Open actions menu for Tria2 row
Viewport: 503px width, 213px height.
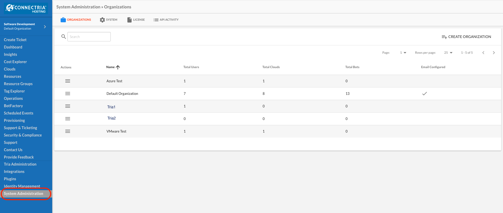pyautogui.click(x=68, y=119)
